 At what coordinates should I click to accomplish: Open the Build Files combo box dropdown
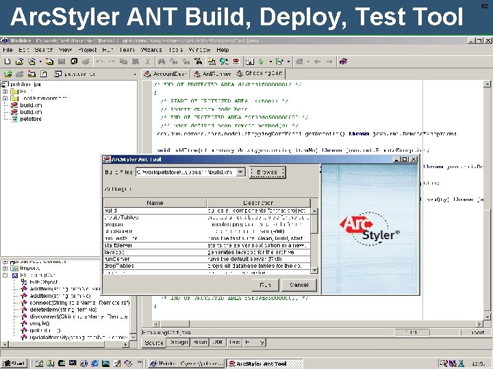coord(240,172)
